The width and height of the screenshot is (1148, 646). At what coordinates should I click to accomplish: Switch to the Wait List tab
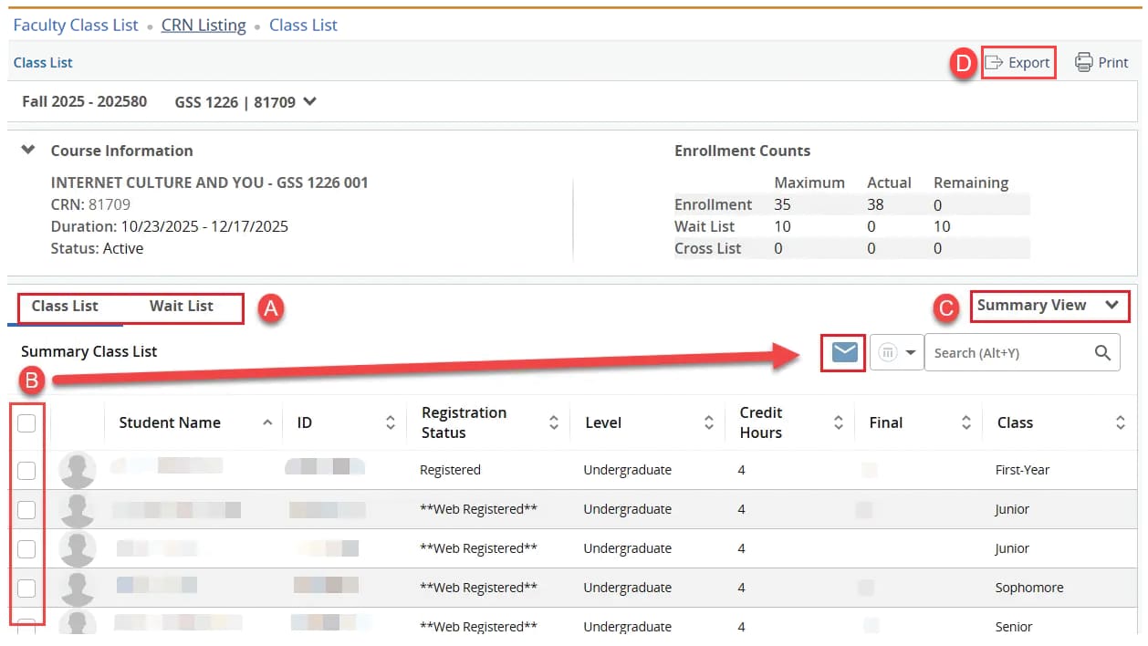(182, 307)
